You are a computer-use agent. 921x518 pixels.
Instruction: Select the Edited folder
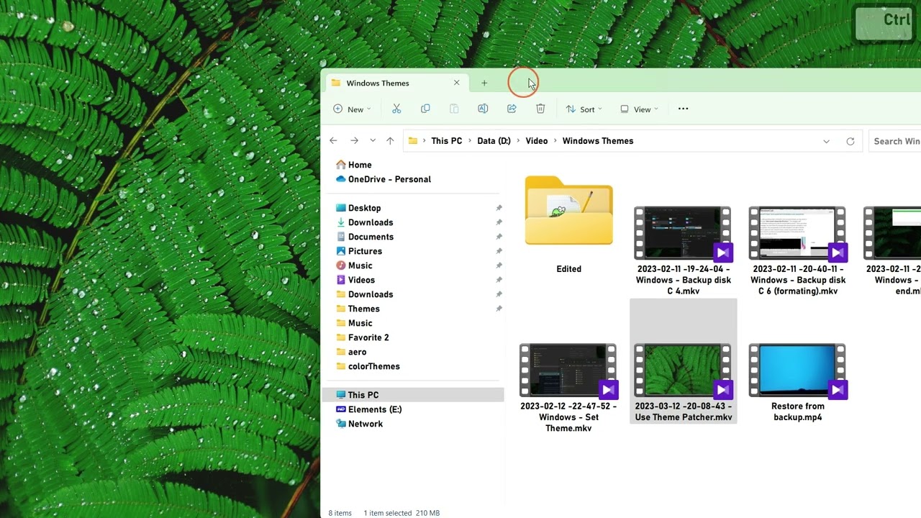pyautogui.click(x=568, y=225)
